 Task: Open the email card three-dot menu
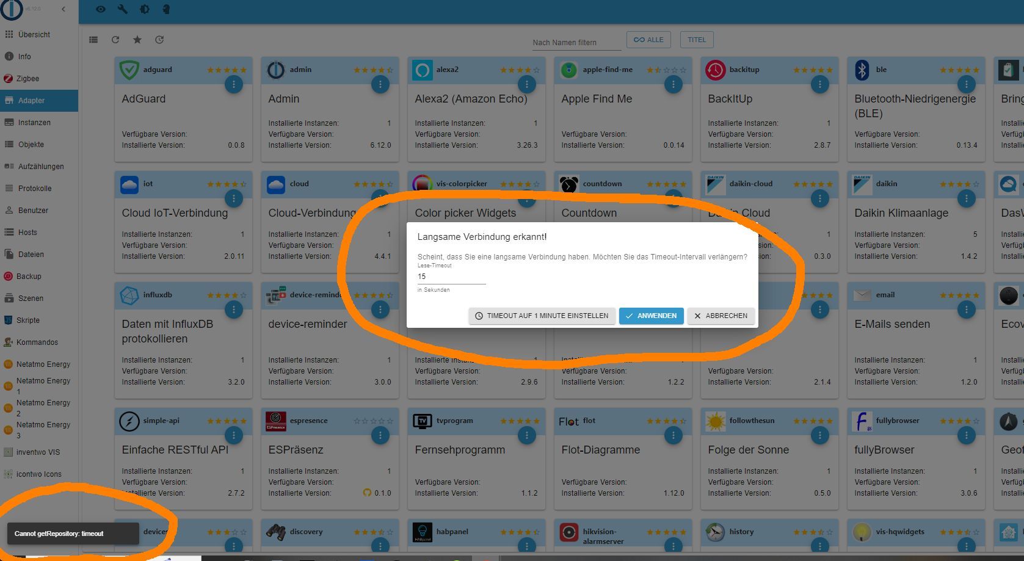(966, 309)
